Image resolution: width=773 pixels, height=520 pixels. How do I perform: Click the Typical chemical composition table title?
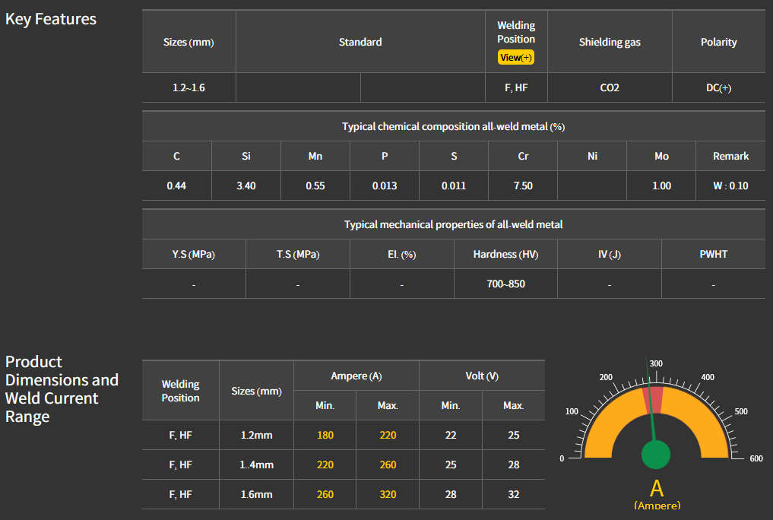[453, 127]
